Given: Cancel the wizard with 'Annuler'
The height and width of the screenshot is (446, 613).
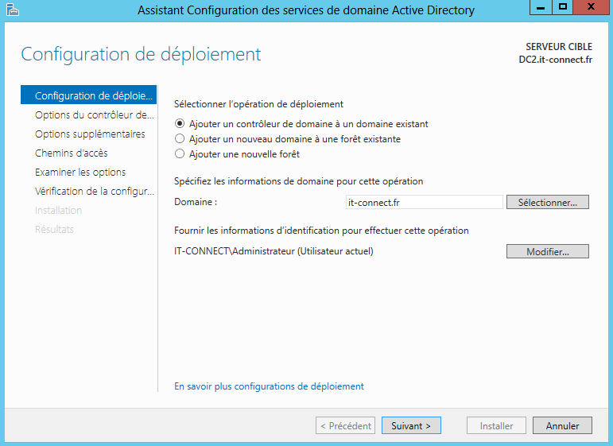Looking at the screenshot, I should coord(562,426).
